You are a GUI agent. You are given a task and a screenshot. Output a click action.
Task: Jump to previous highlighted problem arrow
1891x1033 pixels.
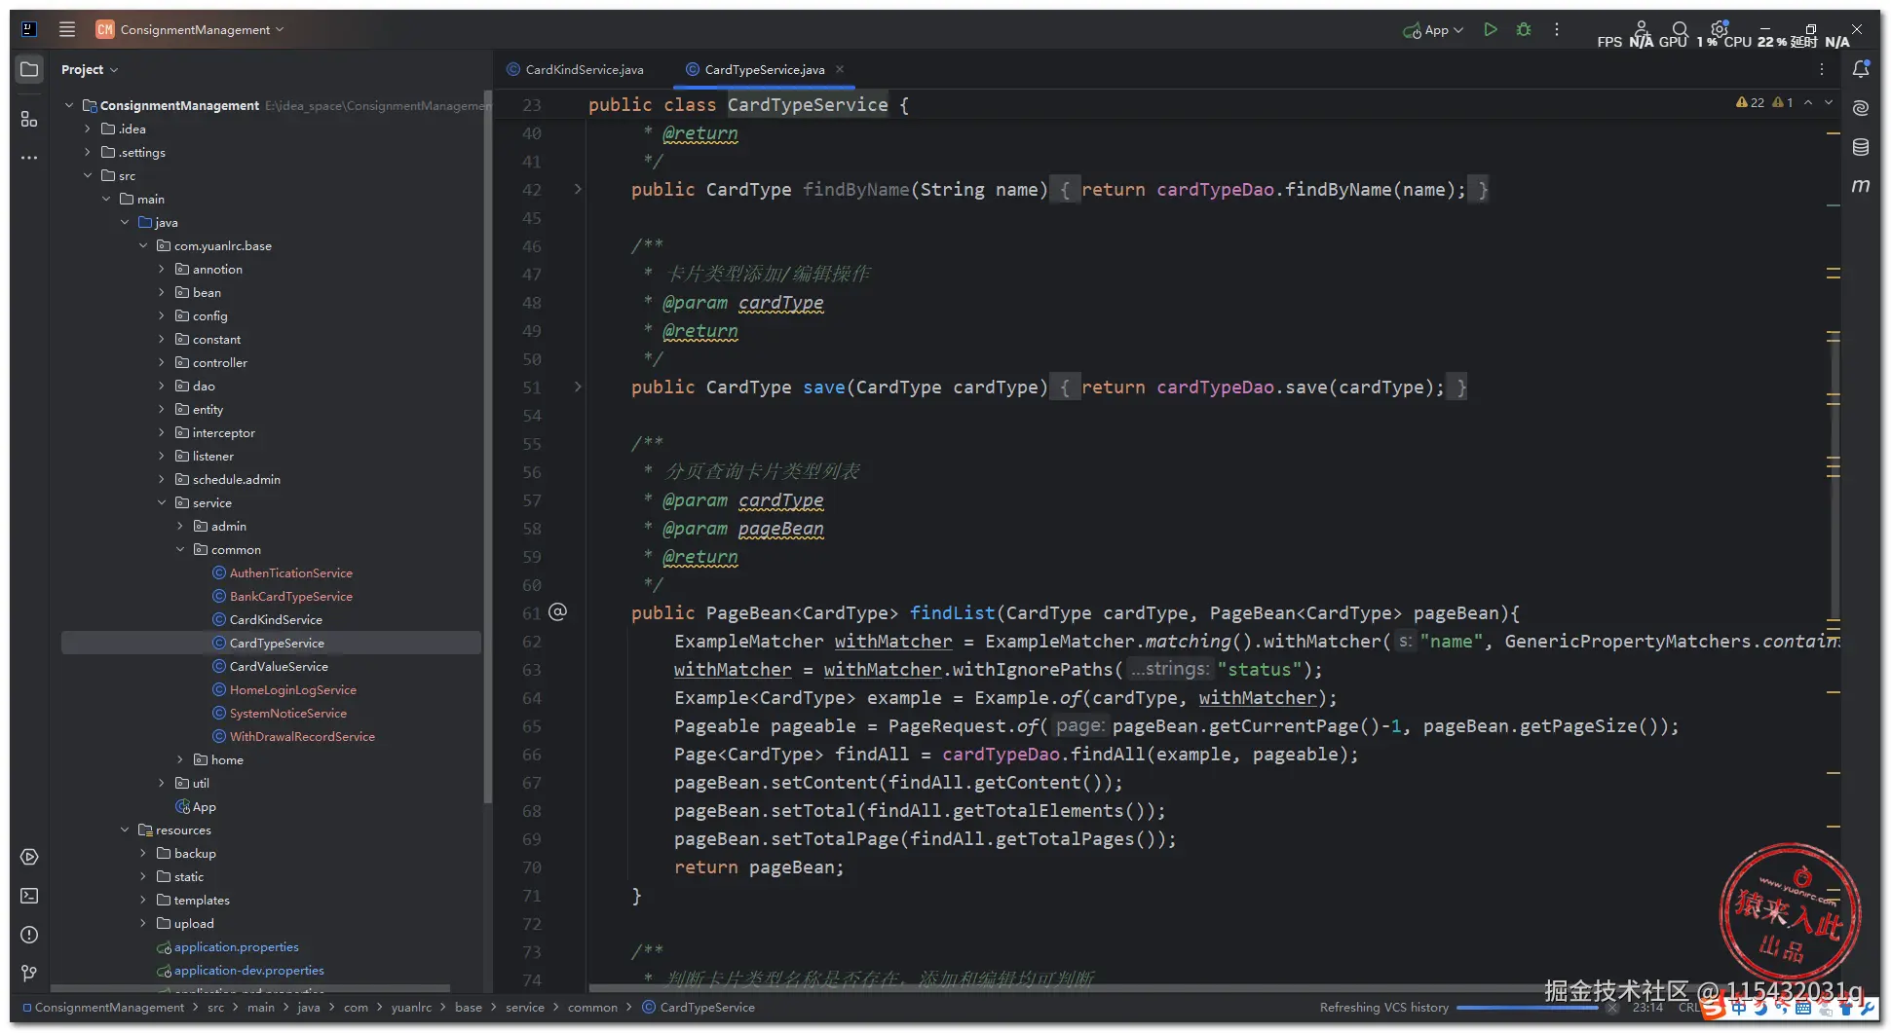tap(1808, 102)
